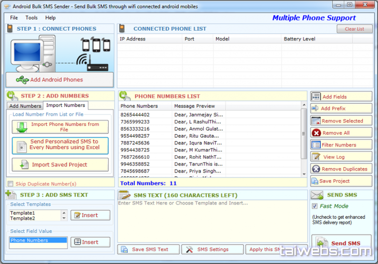378x264 pixels.
Task: Open the File menu
Action: coord(14,17)
